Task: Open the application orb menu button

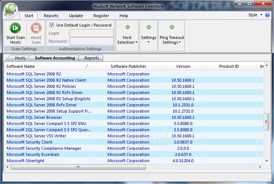Action: tap(11, 10)
